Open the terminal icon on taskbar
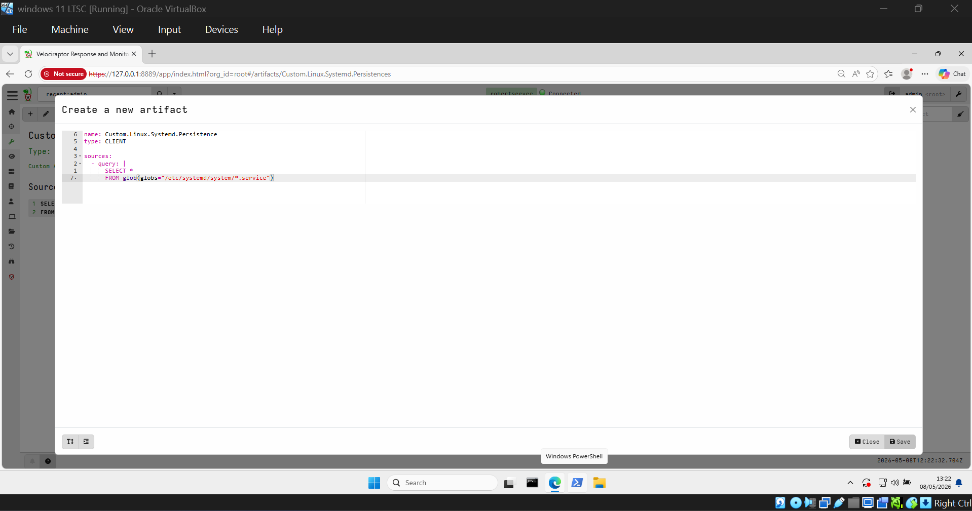 [x=532, y=483]
